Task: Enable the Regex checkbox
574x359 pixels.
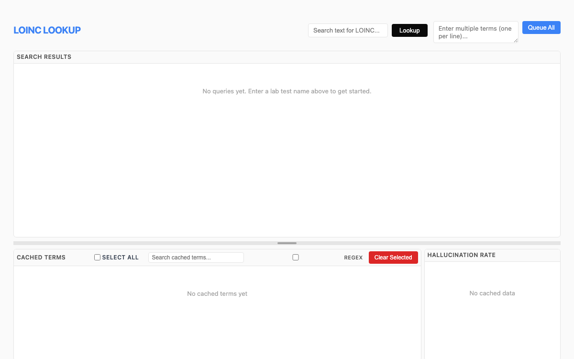Action: [x=296, y=257]
